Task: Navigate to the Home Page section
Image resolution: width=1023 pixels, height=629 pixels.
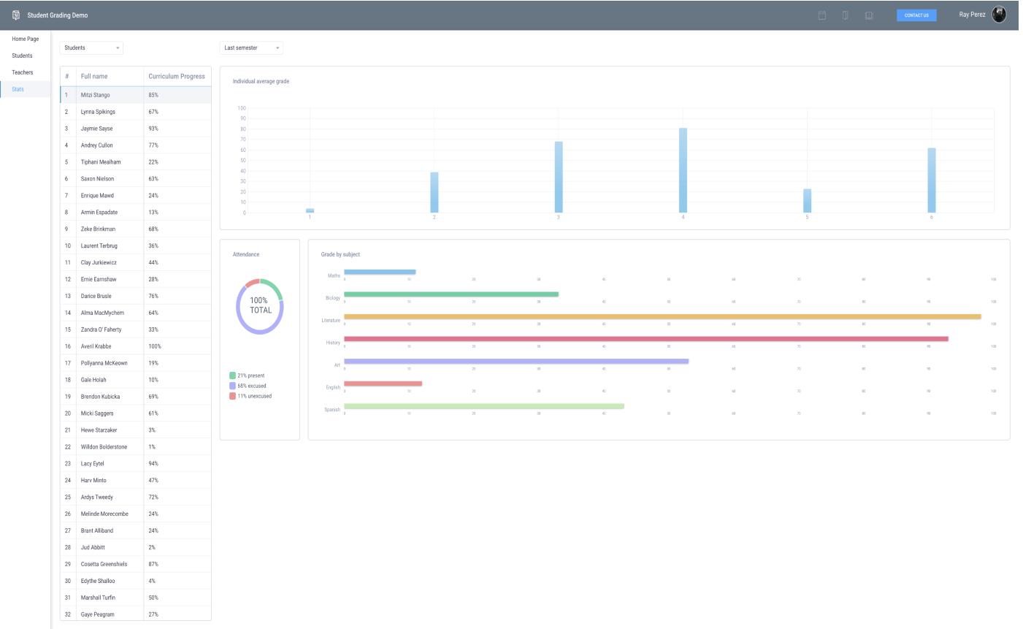Action: [x=26, y=39]
